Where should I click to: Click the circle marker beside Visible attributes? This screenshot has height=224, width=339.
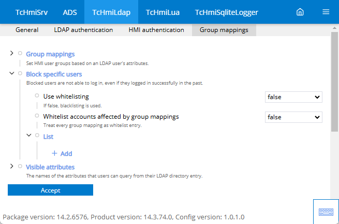coord(20,166)
